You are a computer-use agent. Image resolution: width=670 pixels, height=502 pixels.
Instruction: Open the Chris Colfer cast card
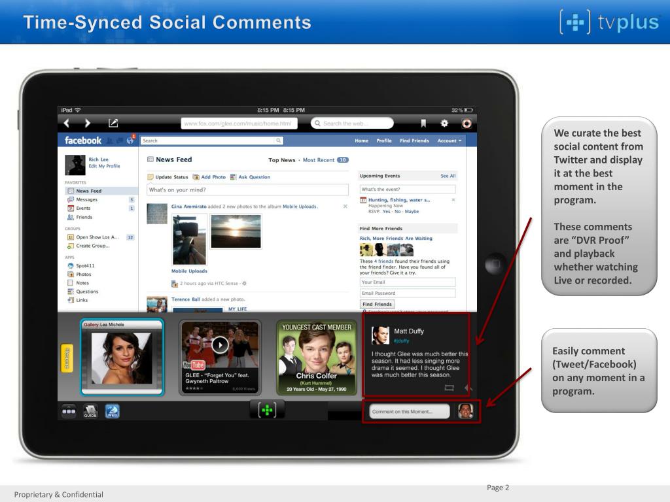[x=316, y=358]
